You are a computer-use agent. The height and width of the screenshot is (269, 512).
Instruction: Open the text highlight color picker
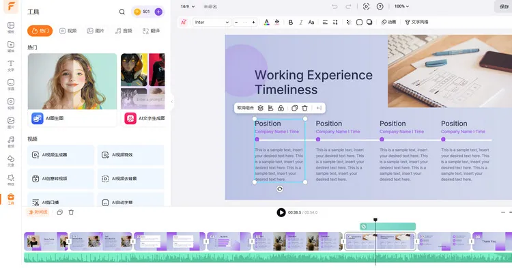[277, 23]
